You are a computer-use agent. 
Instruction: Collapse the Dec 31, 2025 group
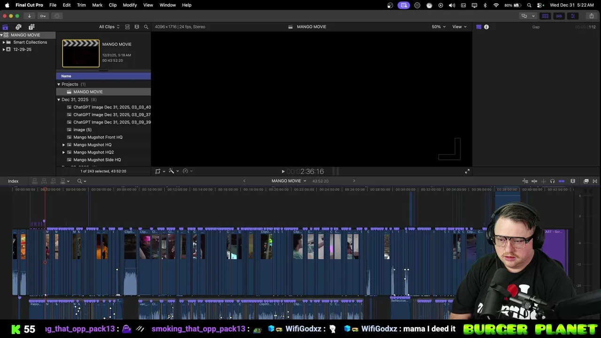point(59,100)
